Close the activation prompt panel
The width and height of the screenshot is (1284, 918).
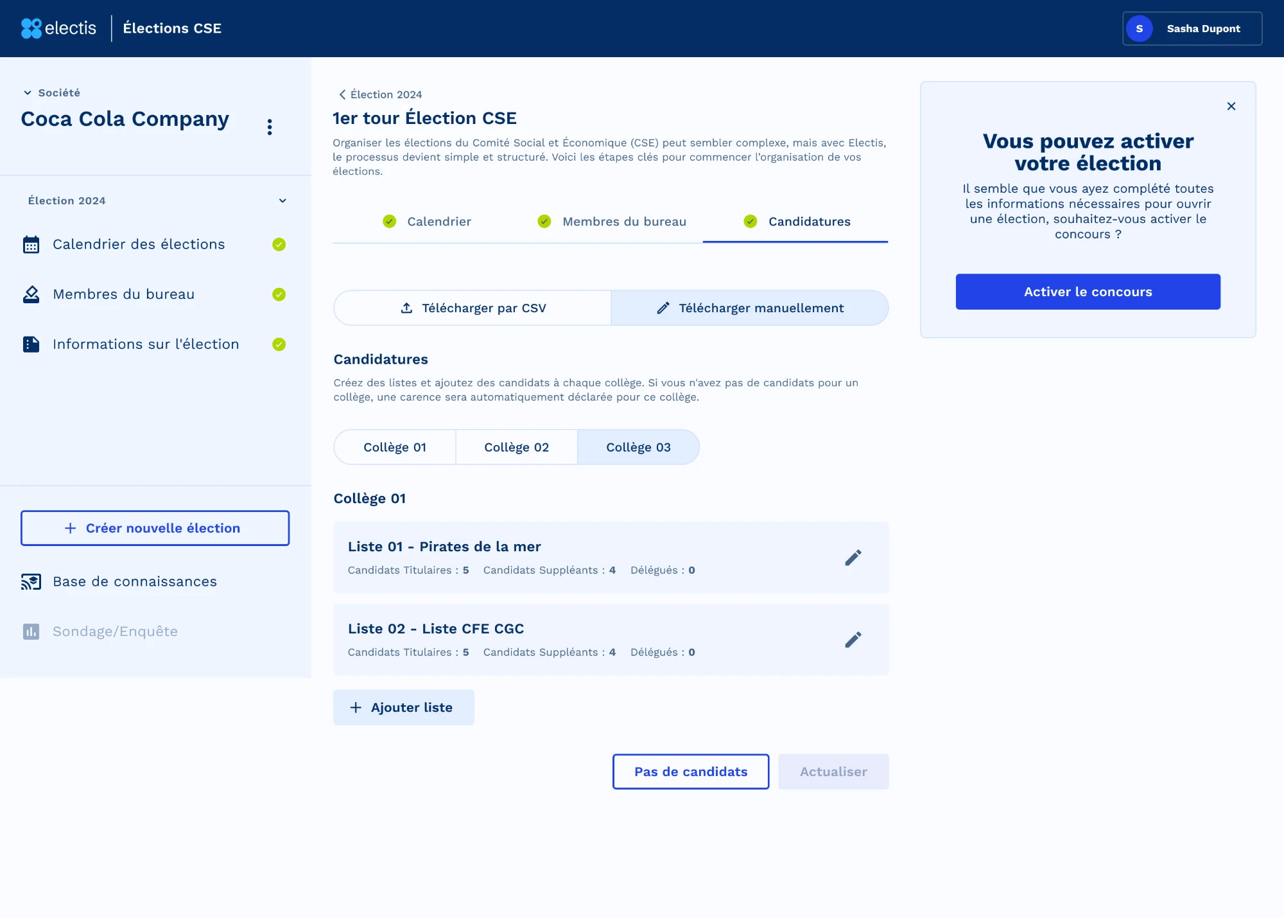(1231, 106)
